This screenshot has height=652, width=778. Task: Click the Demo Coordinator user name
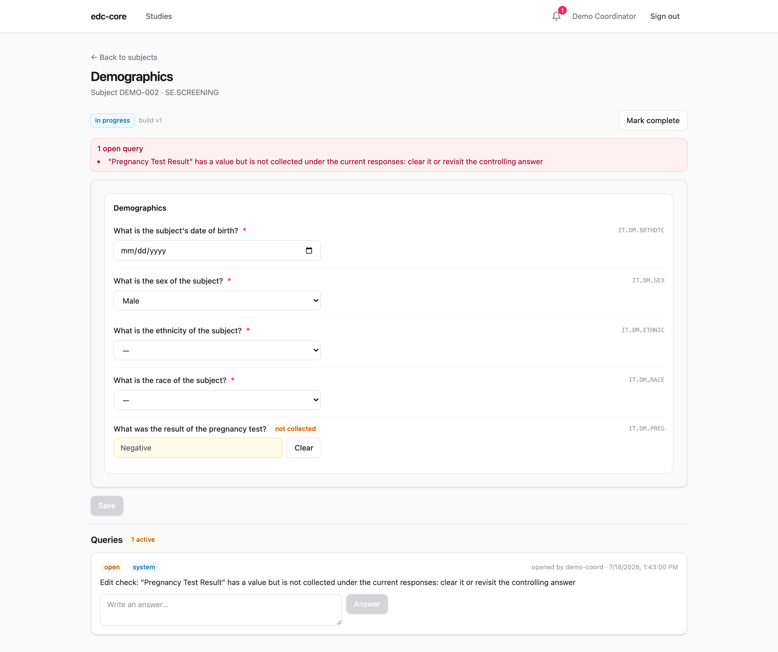pyautogui.click(x=604, y=16)
